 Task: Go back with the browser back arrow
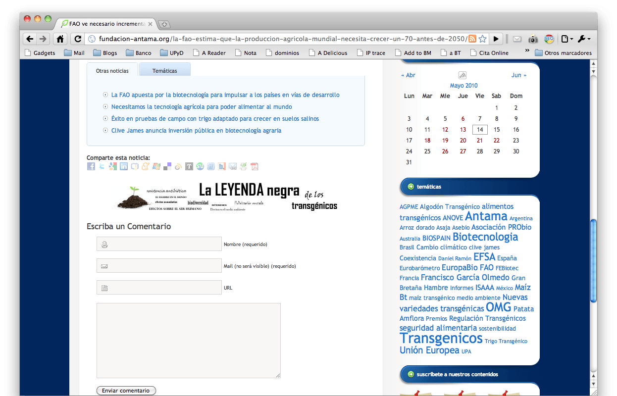coord(30,39)
